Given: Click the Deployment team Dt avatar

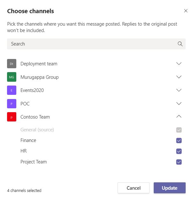Looking at the screenshot, I should tap(12, 63).
